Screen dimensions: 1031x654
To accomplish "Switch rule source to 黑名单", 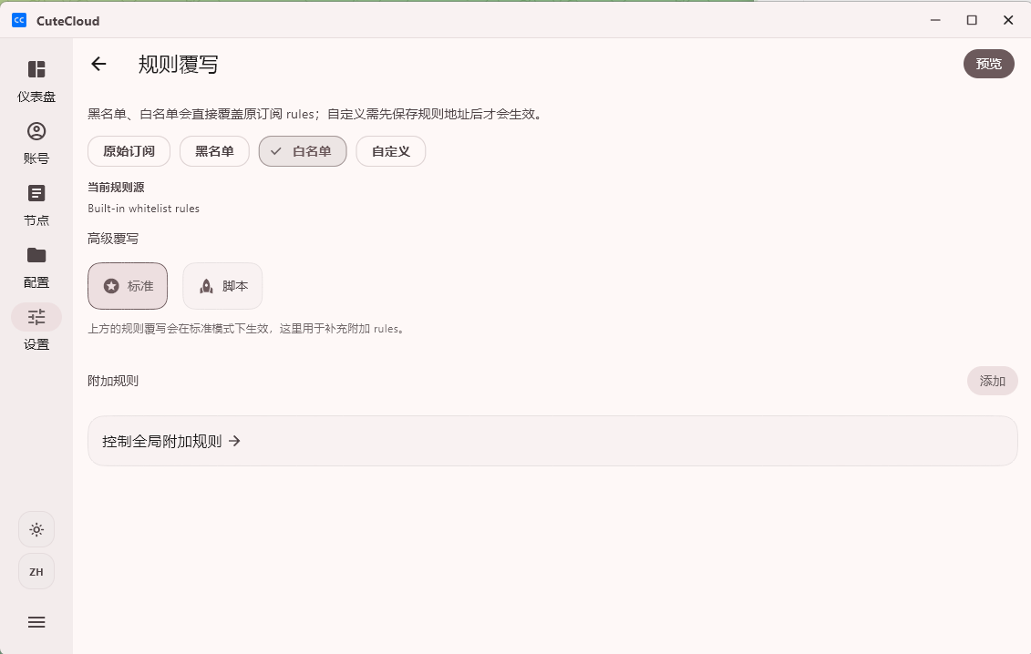I will (x=214, y=151).
